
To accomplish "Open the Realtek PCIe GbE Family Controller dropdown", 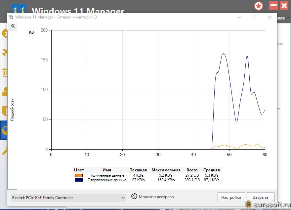I will click(x=68, y=197).
